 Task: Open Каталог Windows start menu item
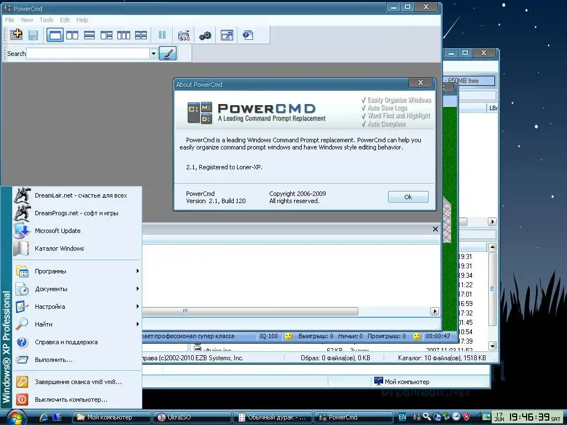(78, 248)
